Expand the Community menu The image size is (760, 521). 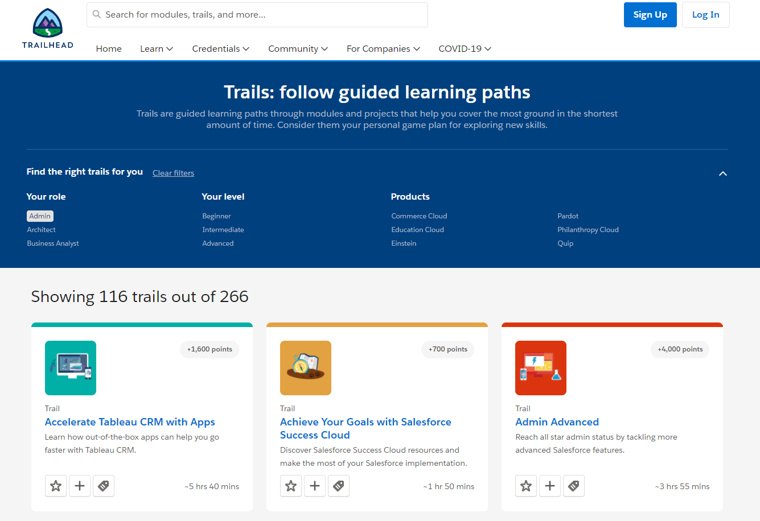[x=298, y=49]
